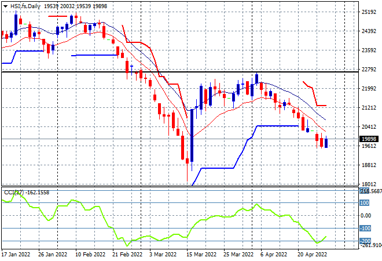
Task: Click the OHLC values 19539 20032 19539 19898
Action: (x=75, y=6)
